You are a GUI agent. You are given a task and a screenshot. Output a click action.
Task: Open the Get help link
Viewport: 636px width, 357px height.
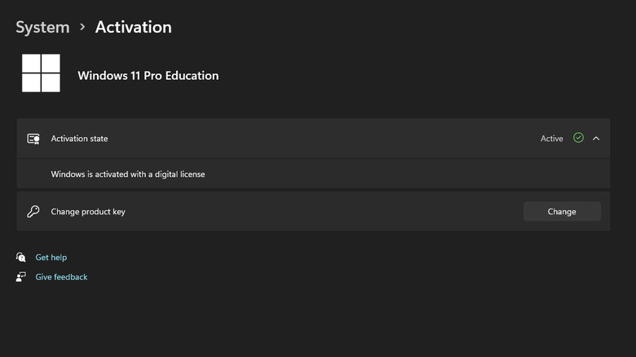51,258
